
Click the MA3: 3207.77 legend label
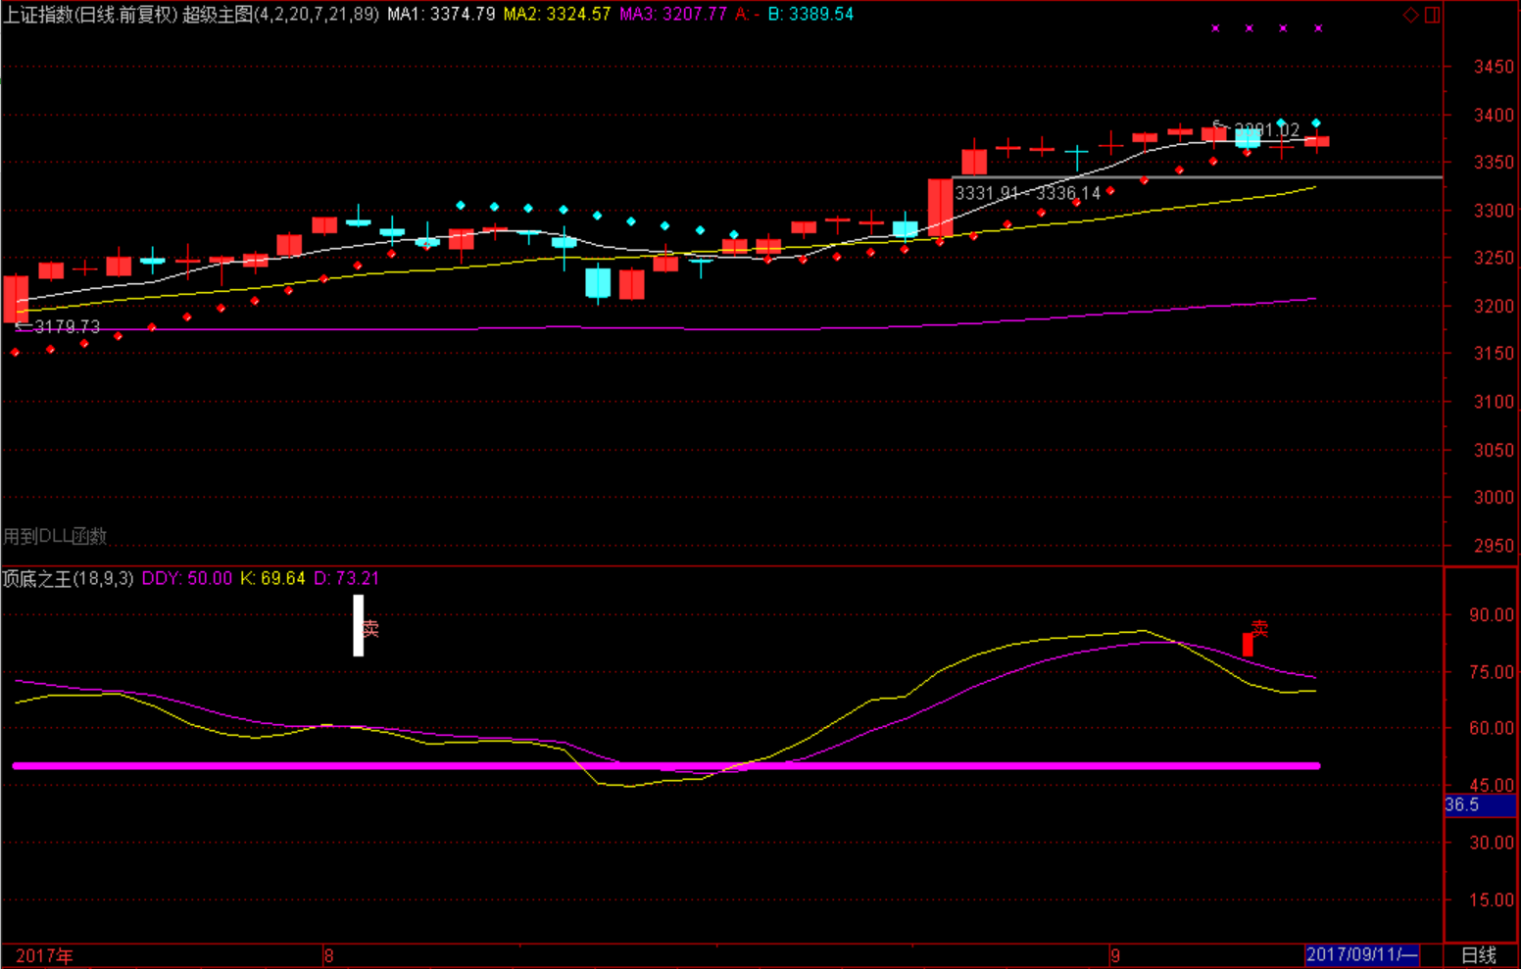pos(673,15)
